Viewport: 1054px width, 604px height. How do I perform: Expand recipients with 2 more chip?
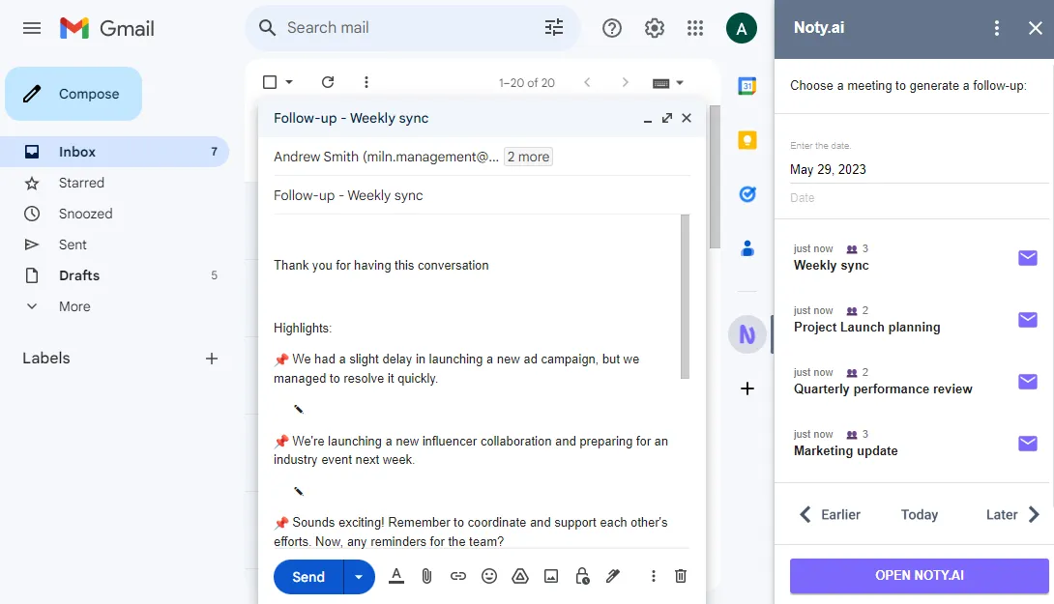[x=528, y=157]
